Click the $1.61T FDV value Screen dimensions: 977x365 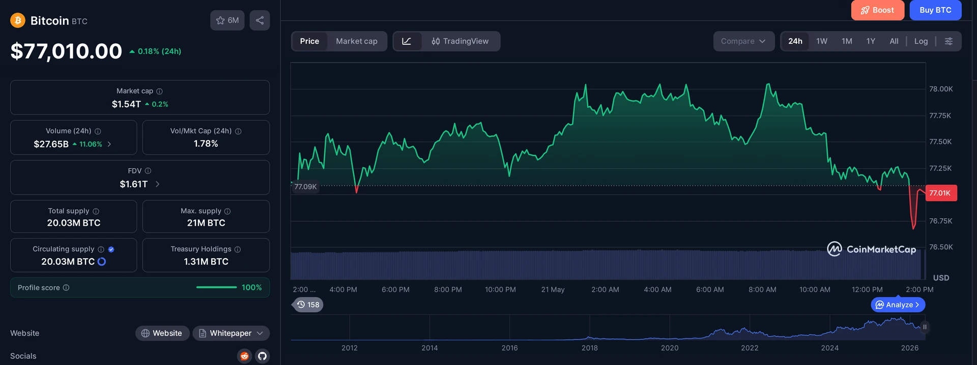(134, 184)
